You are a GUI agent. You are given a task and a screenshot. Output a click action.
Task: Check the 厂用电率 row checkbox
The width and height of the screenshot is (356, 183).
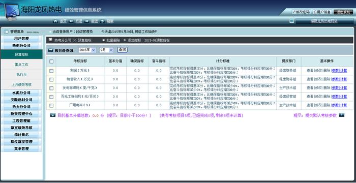[51, 105]
